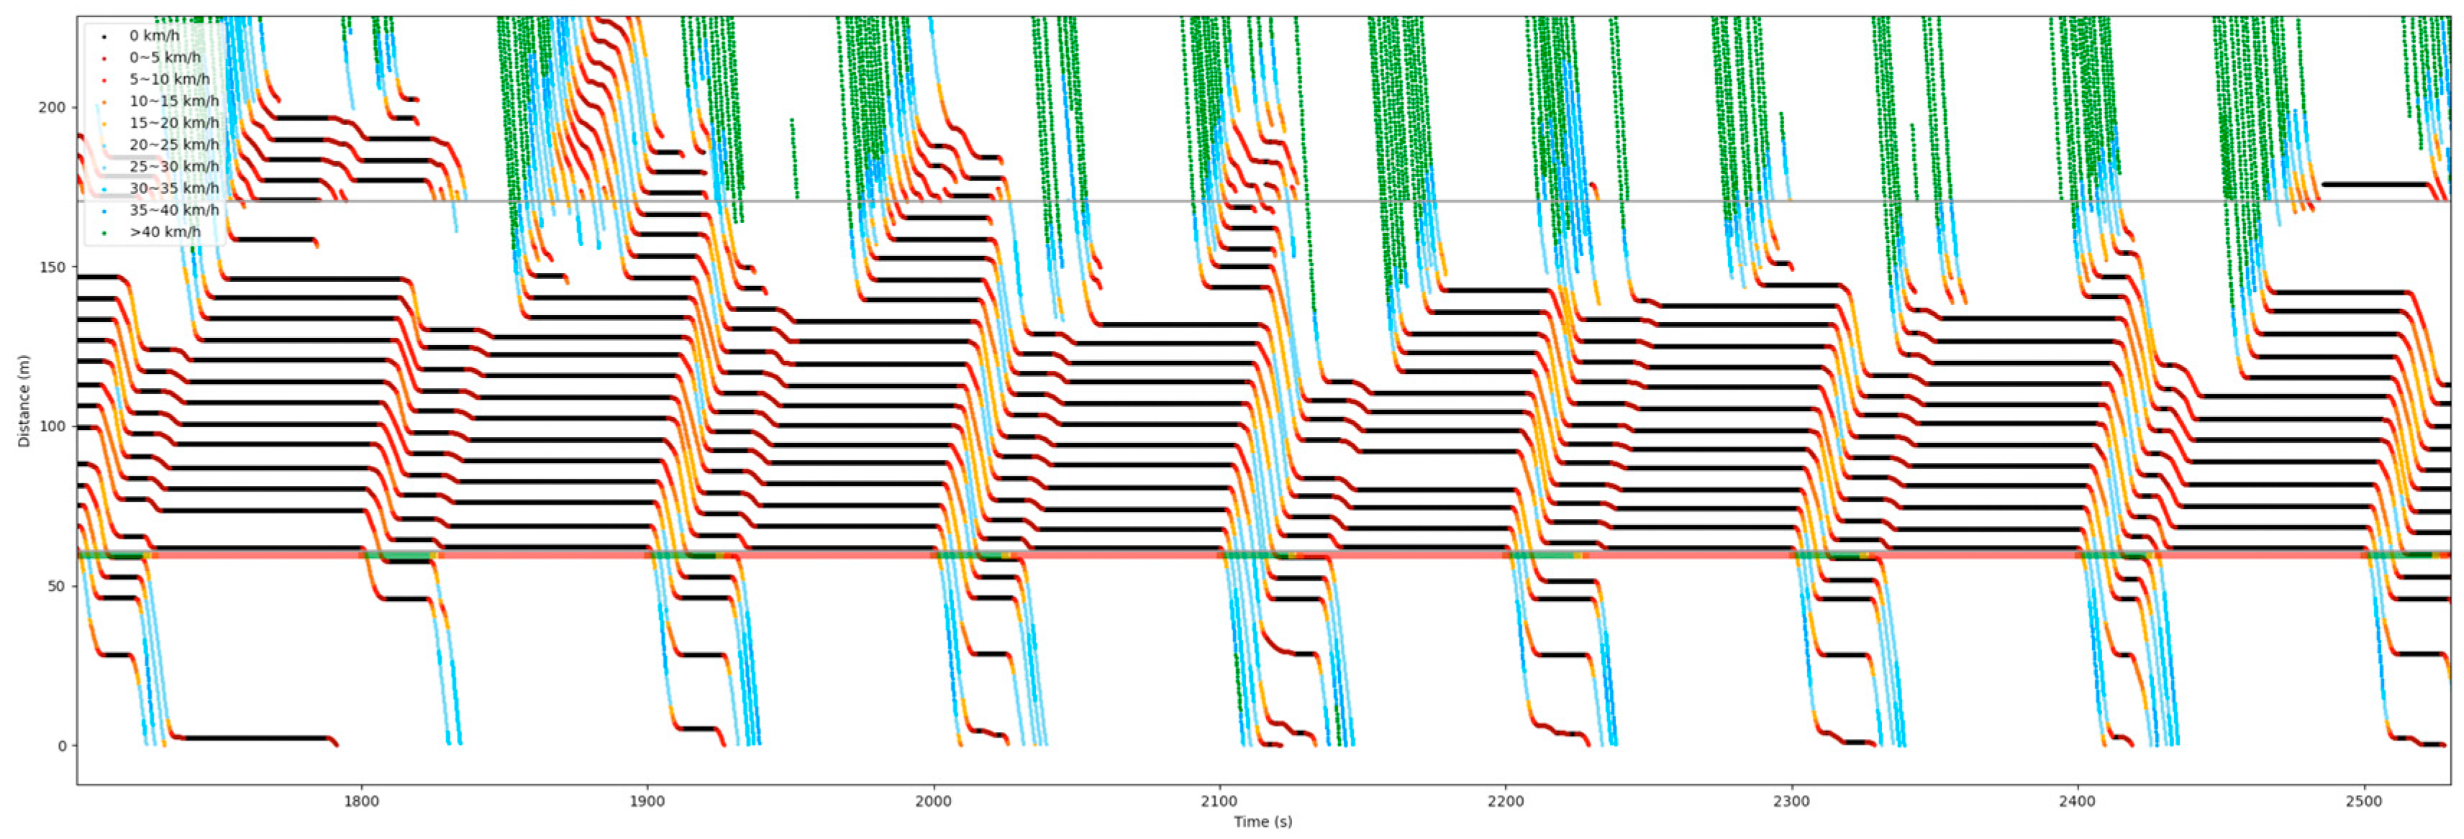The image size is (2464, 839).
Task: Click the 50 tick on distance axis
Action: pos(56,587)
